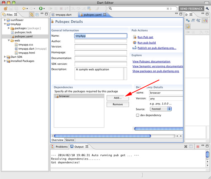The image size is (211, 179).
Task: Expand the Dart SDK node
Action: click(5, 57)
